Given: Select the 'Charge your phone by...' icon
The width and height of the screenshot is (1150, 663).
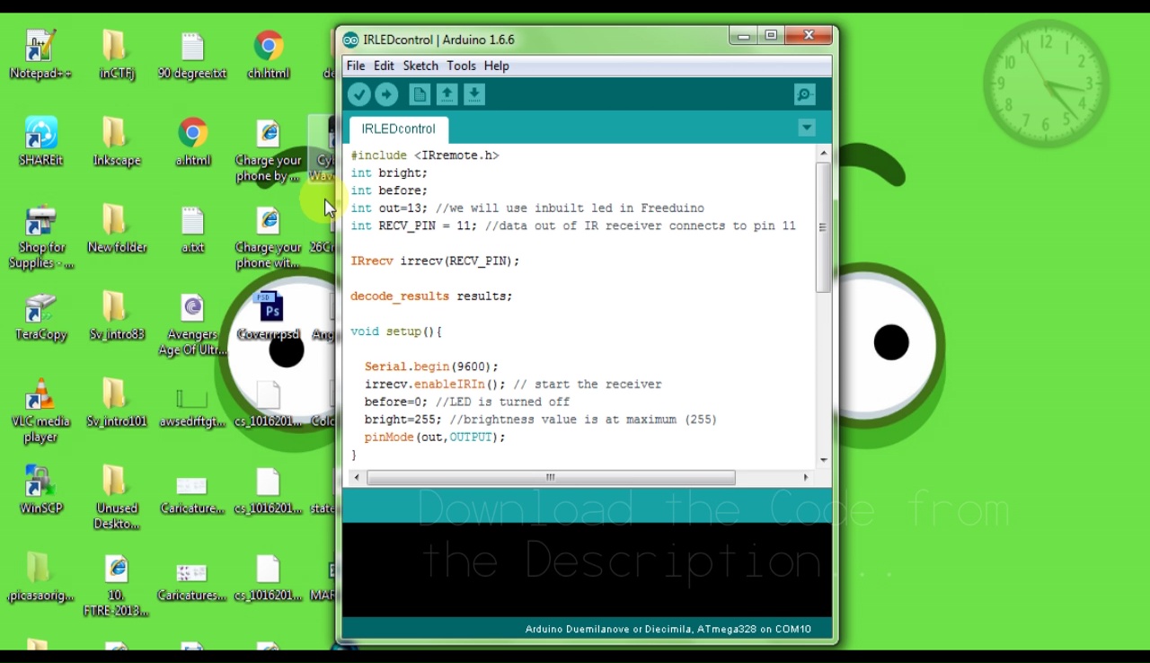Looking at the screenshot, I should pos(268,150).
